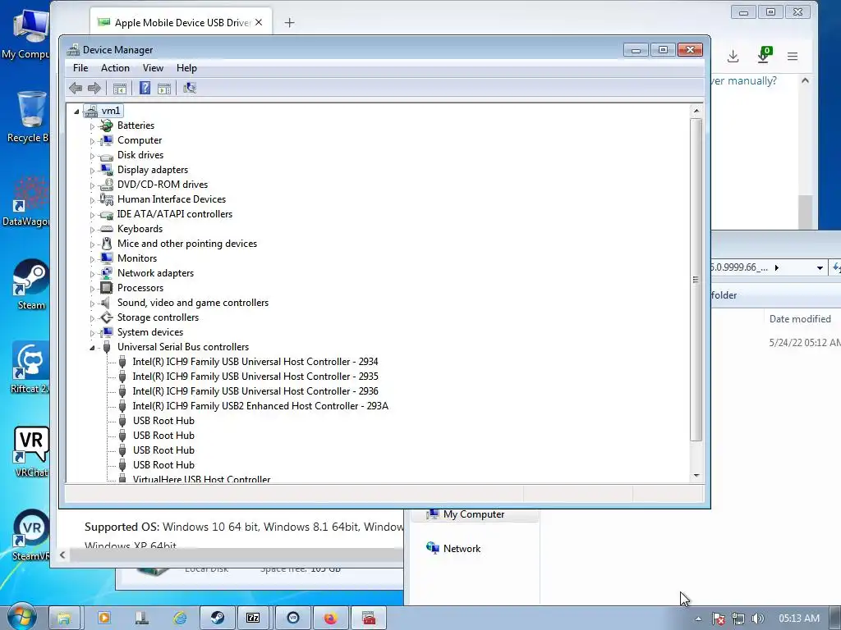Select the DVD/CD-ROM drives icon
This screenshot has height=630, width=841.
(107, 185)
